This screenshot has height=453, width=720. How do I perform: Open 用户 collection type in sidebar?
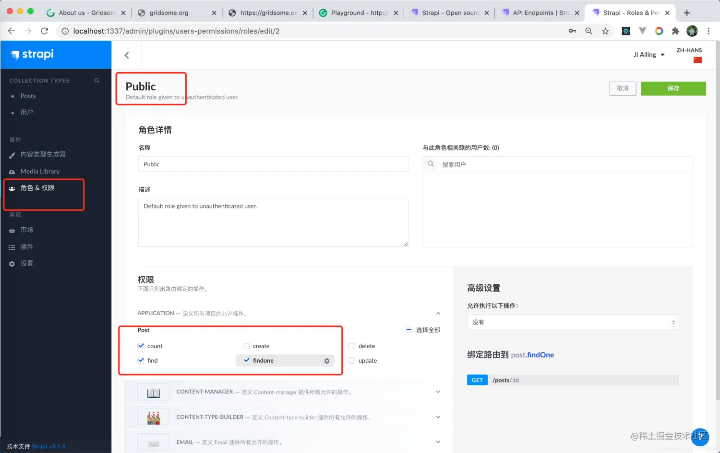point(26,112)
